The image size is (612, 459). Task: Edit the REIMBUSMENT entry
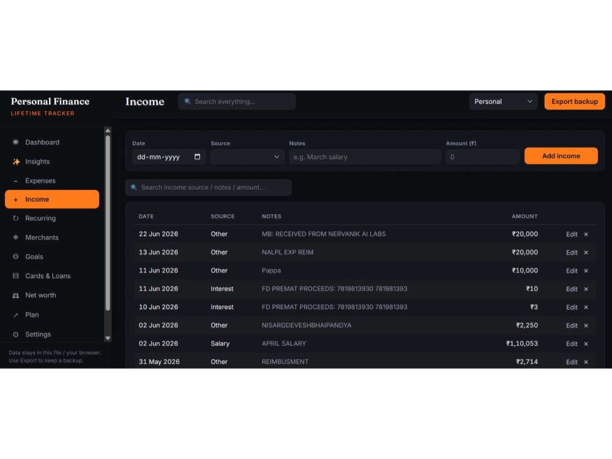[572, 362]
